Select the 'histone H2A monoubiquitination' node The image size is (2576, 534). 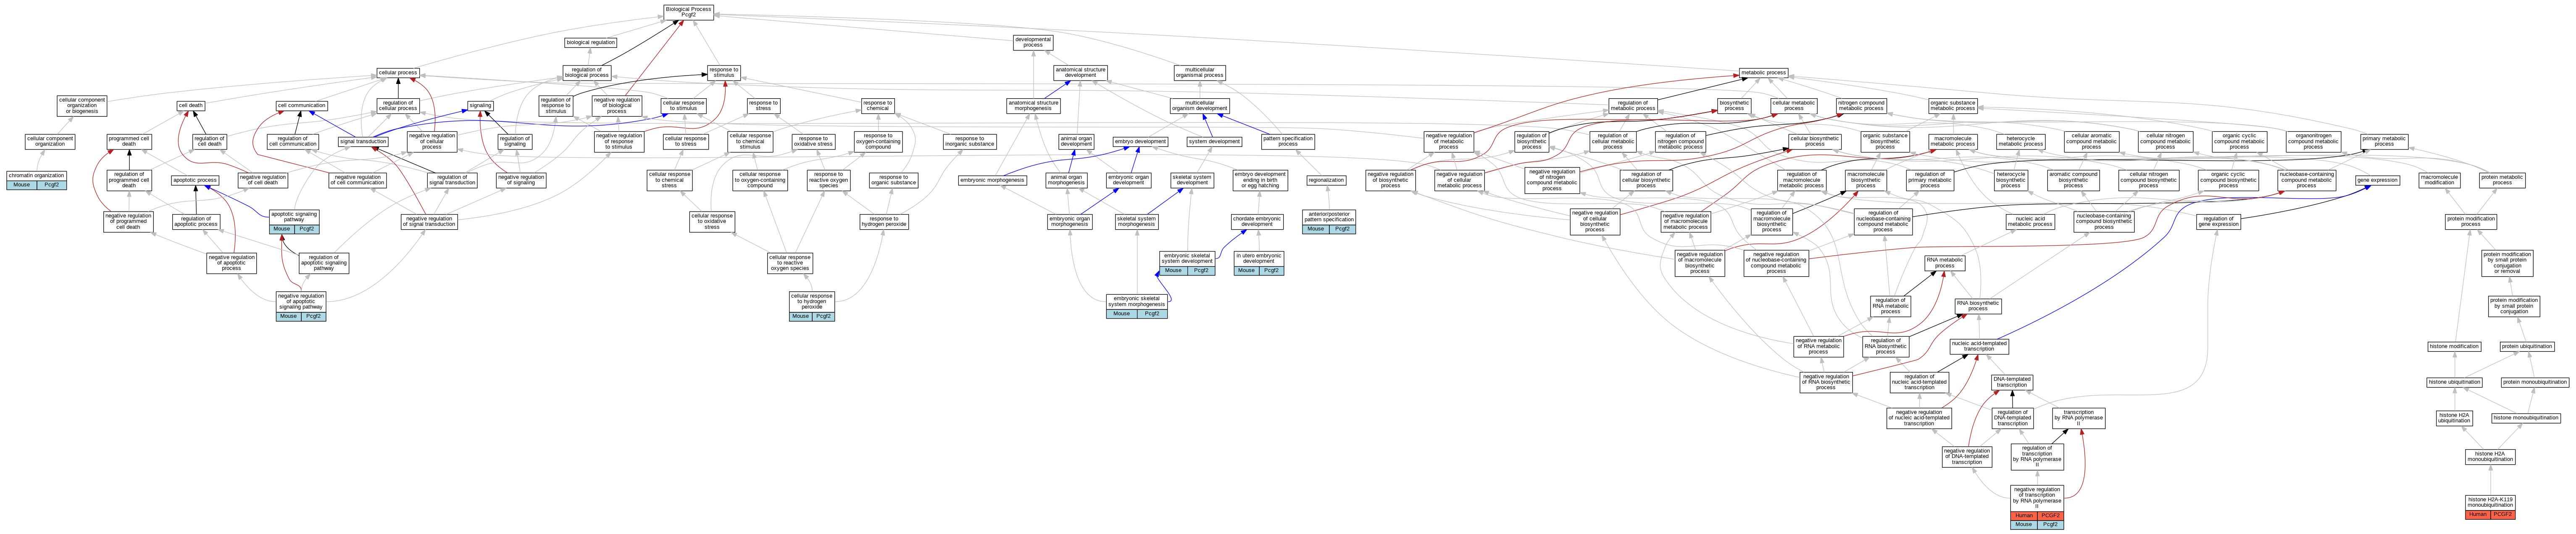(2489, 457)
